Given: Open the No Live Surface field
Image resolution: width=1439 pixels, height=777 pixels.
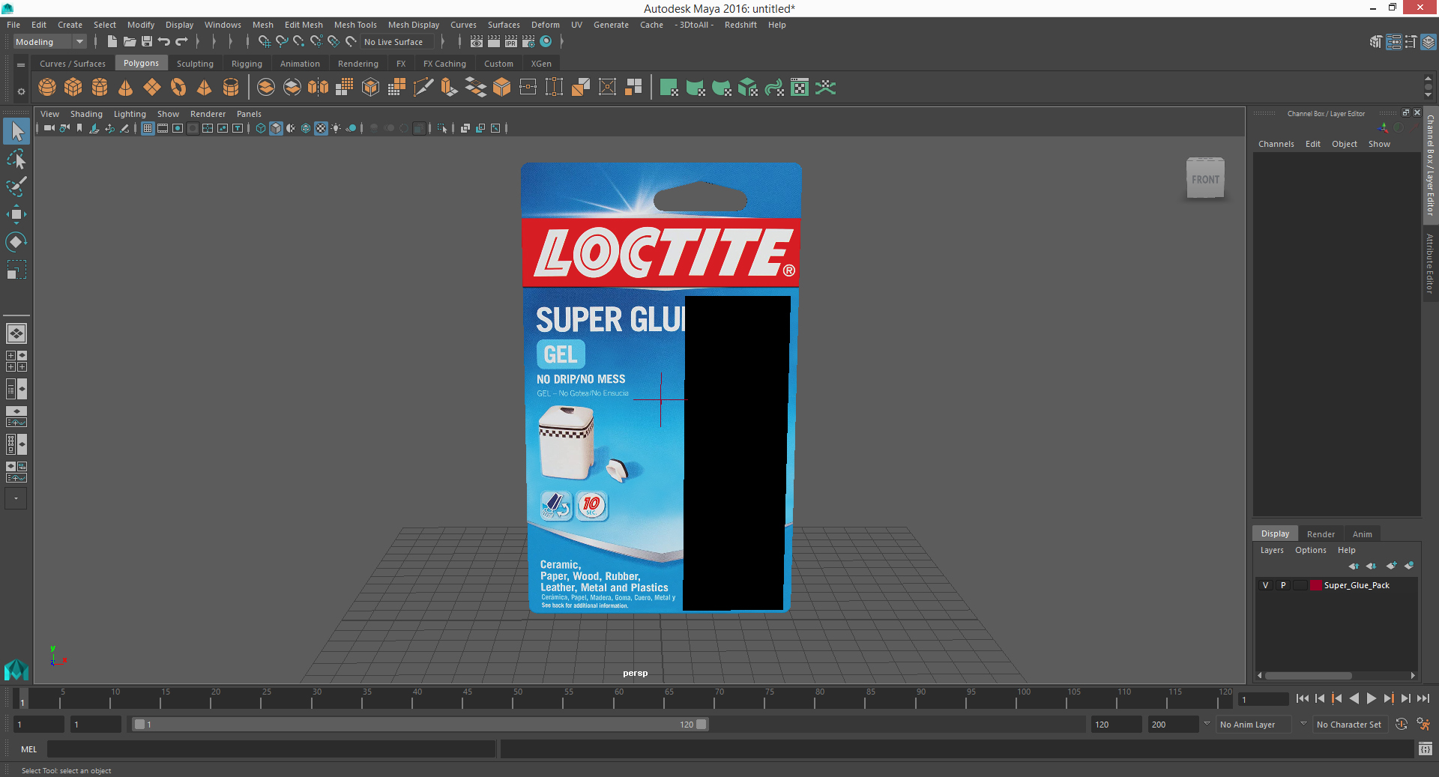Looking at the screenshot, I should [397, 42].
